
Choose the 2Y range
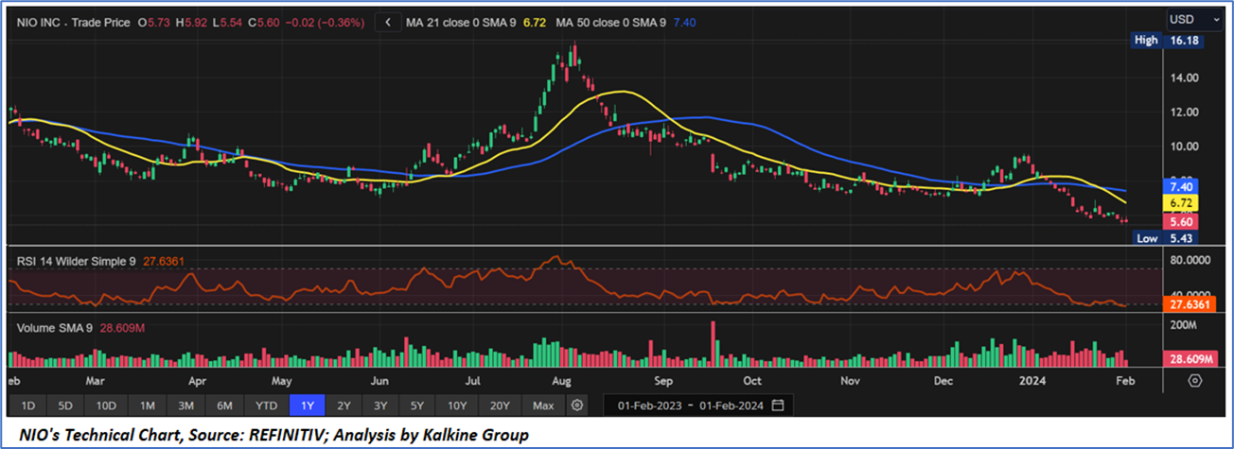(344, 406)
